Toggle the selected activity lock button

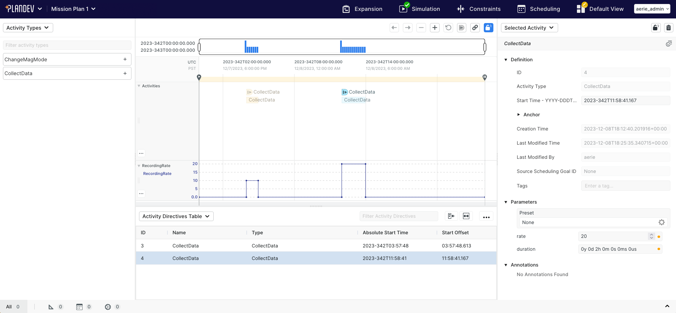click(656, 28)
